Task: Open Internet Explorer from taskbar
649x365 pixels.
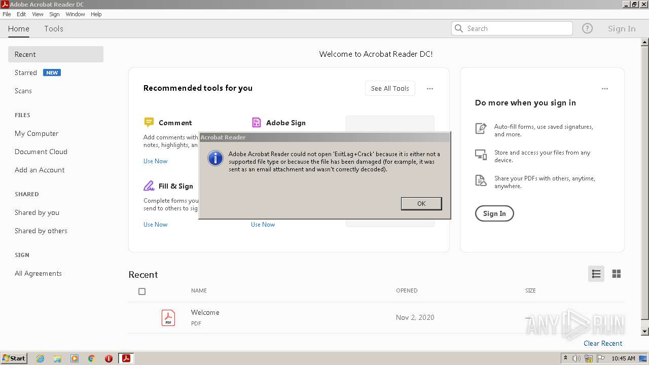Action: 40,358
